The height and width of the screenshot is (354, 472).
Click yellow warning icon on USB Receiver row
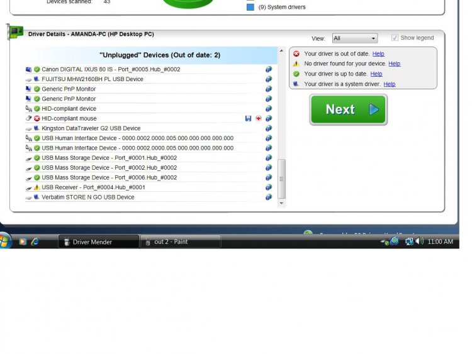37,187
